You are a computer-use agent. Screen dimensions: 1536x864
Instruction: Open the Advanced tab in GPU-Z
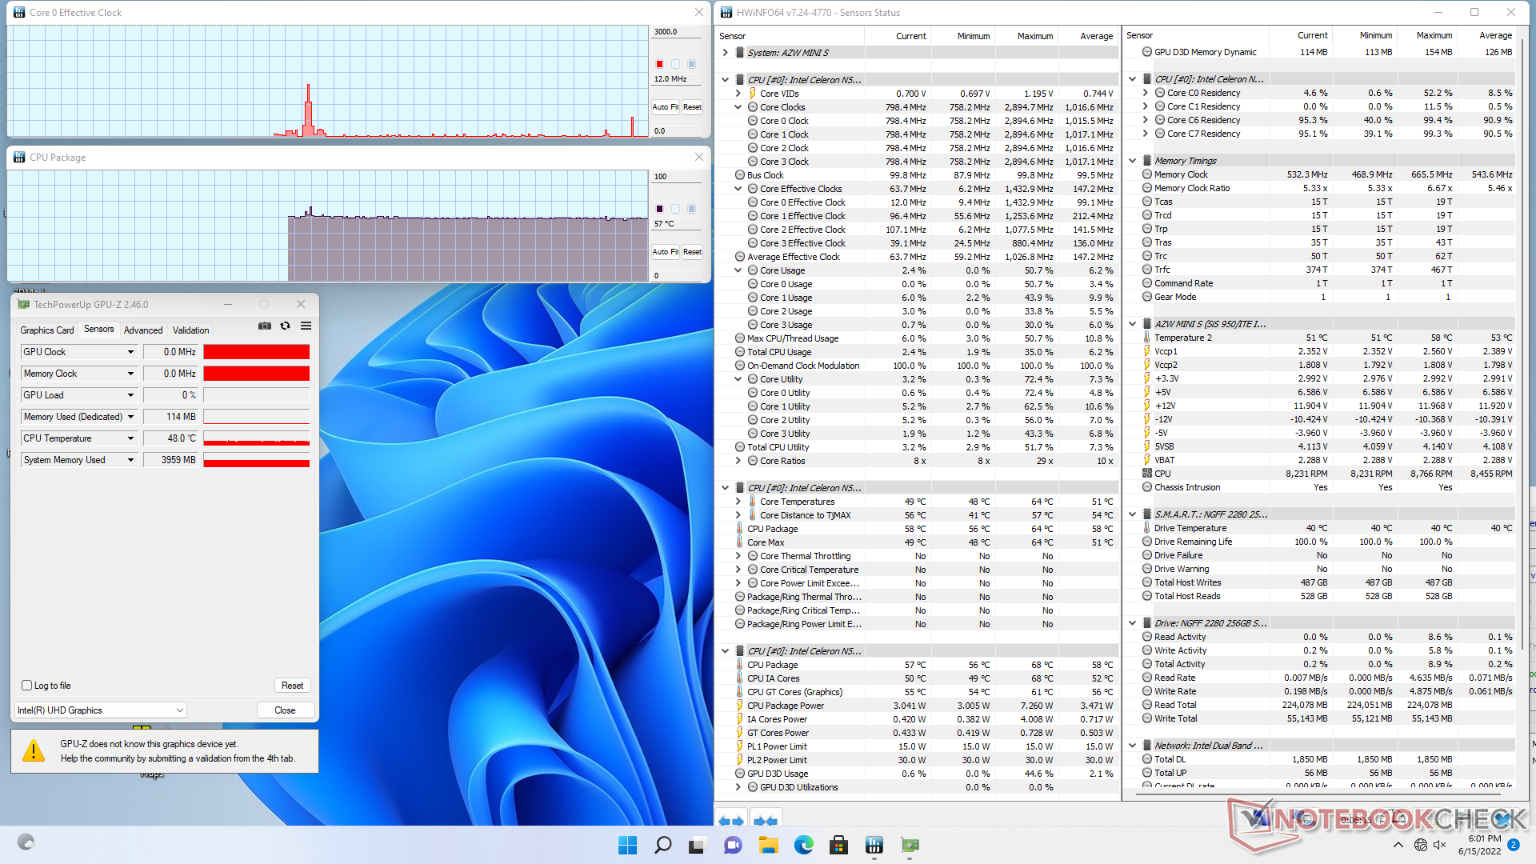click(143, 330)
